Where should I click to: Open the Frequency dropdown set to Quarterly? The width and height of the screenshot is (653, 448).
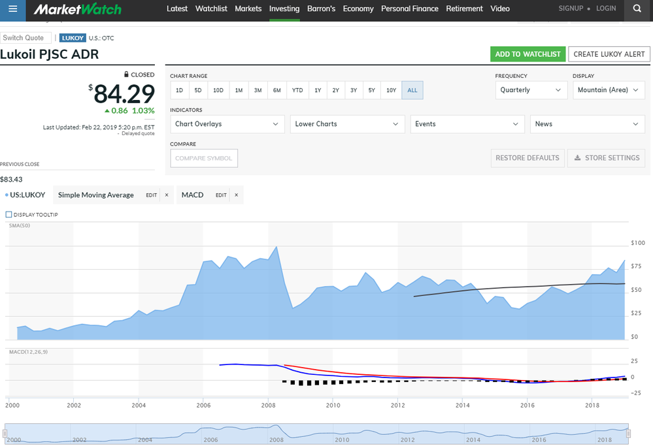[x=531, y=90]
